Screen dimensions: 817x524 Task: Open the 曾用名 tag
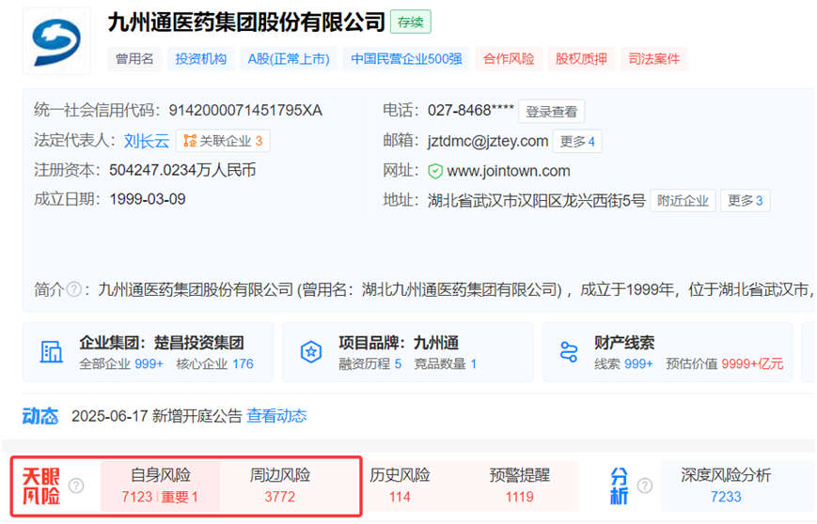(x=134, y=59)
